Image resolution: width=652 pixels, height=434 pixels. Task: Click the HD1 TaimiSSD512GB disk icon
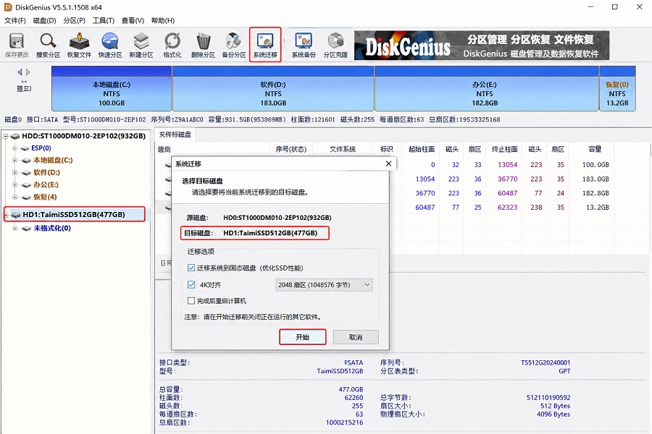(17, 215)
